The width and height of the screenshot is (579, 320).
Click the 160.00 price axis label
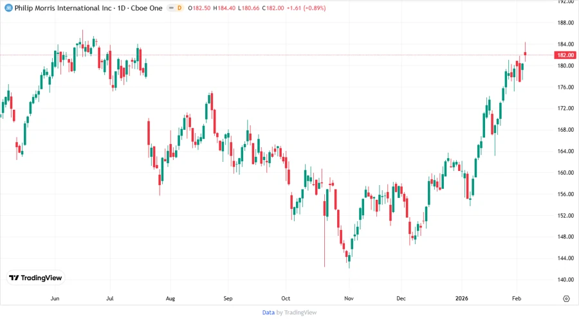[x=565, y=173]
